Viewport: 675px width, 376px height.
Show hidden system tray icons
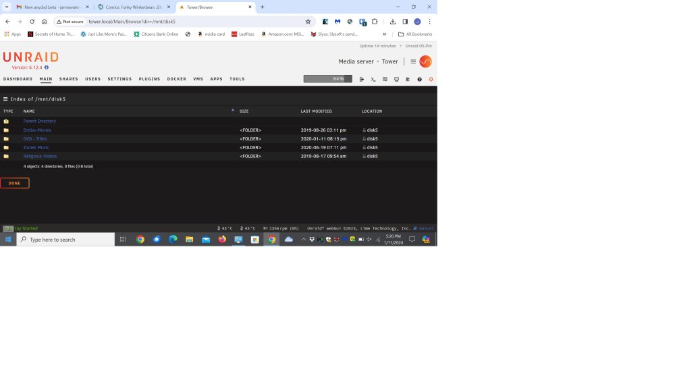pyautogui.click(x=304, y=240)
